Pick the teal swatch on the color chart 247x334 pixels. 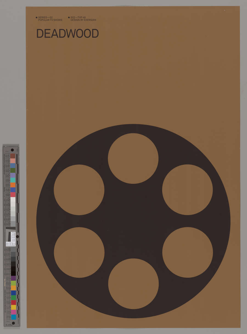click(13, 180)
